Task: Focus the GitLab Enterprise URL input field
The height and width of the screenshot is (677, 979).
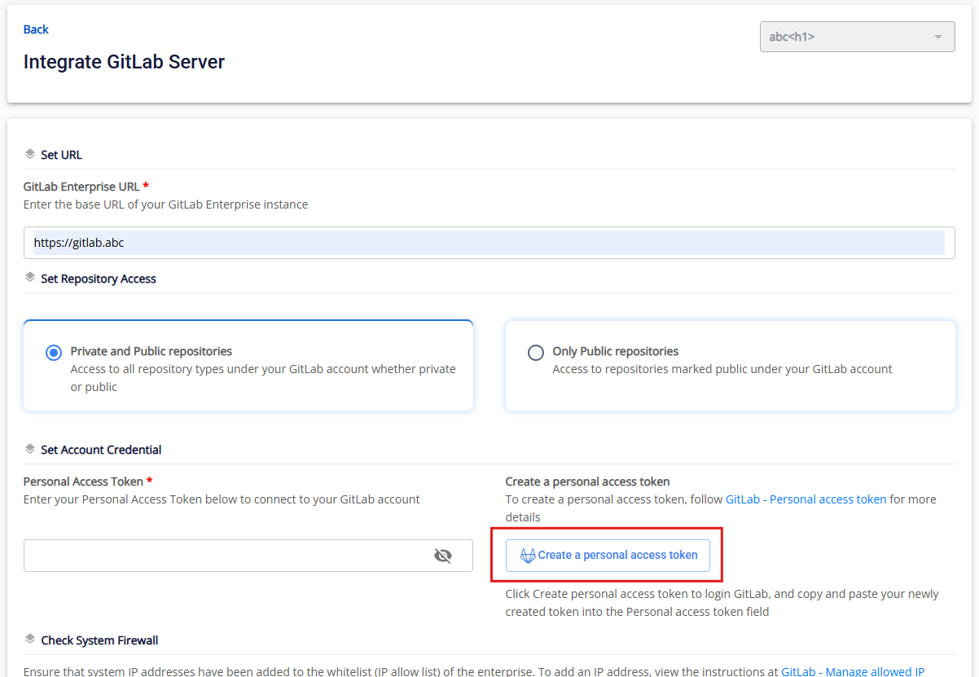Action: point(489,243)
